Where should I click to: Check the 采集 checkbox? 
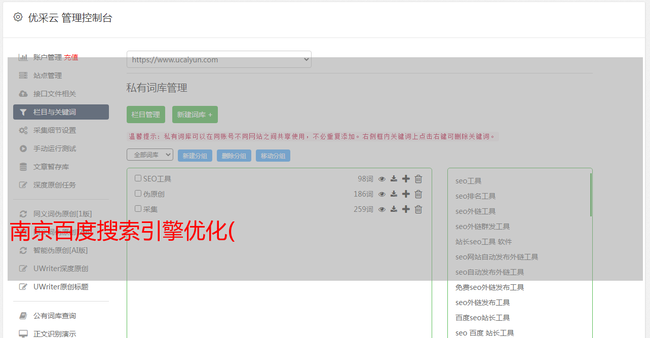pos(138,209)
